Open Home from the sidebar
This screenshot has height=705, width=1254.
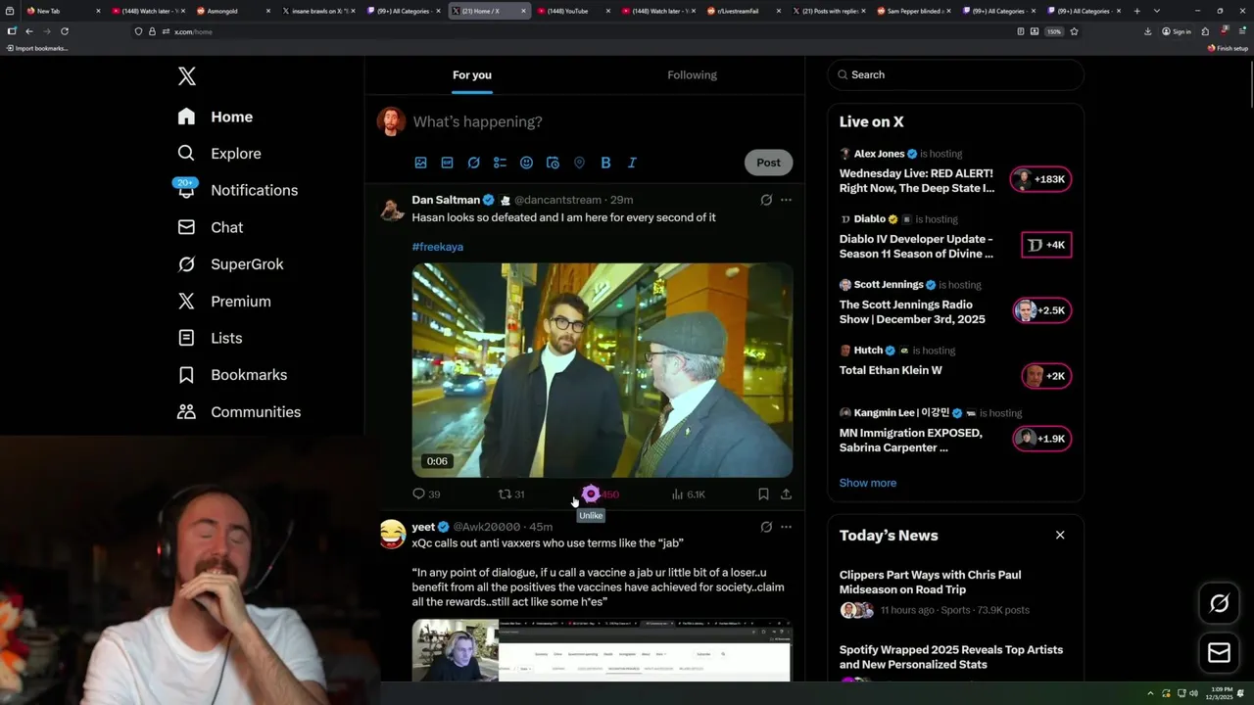(216, 117)
